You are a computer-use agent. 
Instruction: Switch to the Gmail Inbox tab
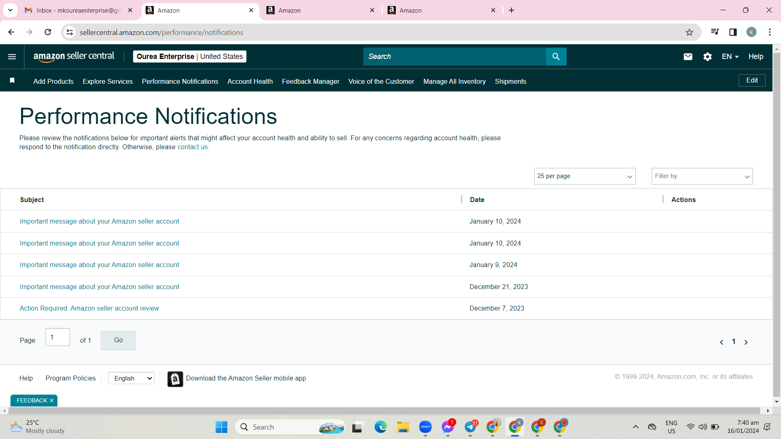coord(79,10)
